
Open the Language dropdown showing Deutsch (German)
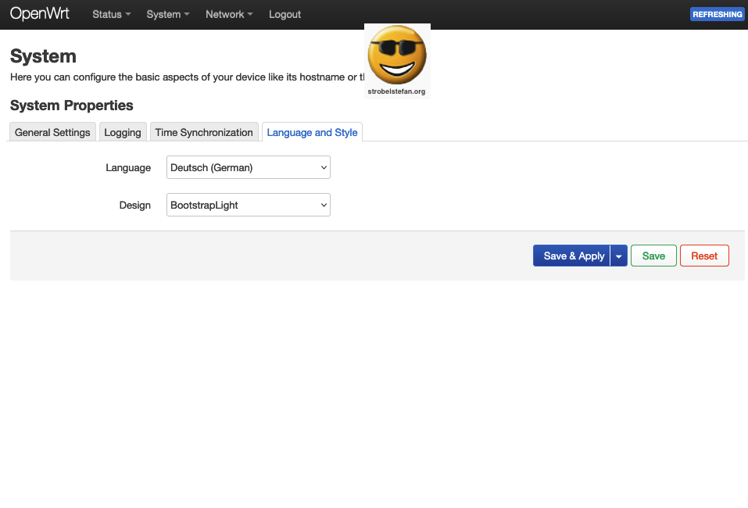pyautogui.click(x=249, y=167)
